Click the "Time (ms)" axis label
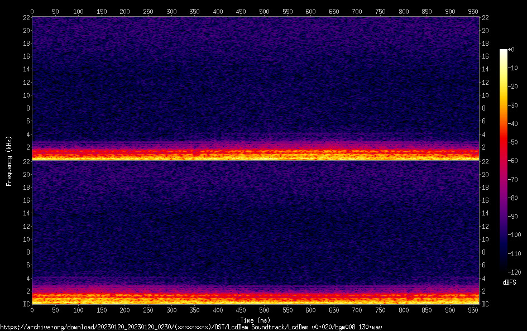Viewport: 527px width, 331px height. tap(255, 320)
